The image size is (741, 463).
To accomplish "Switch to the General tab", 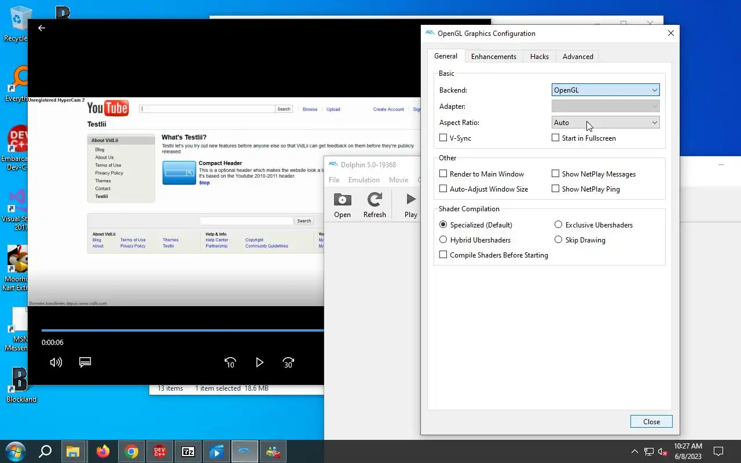I will tap(446, 56).
